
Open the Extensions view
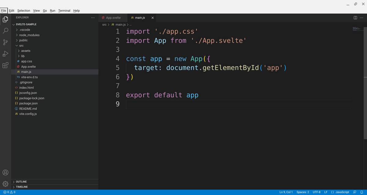coord(6,65)
